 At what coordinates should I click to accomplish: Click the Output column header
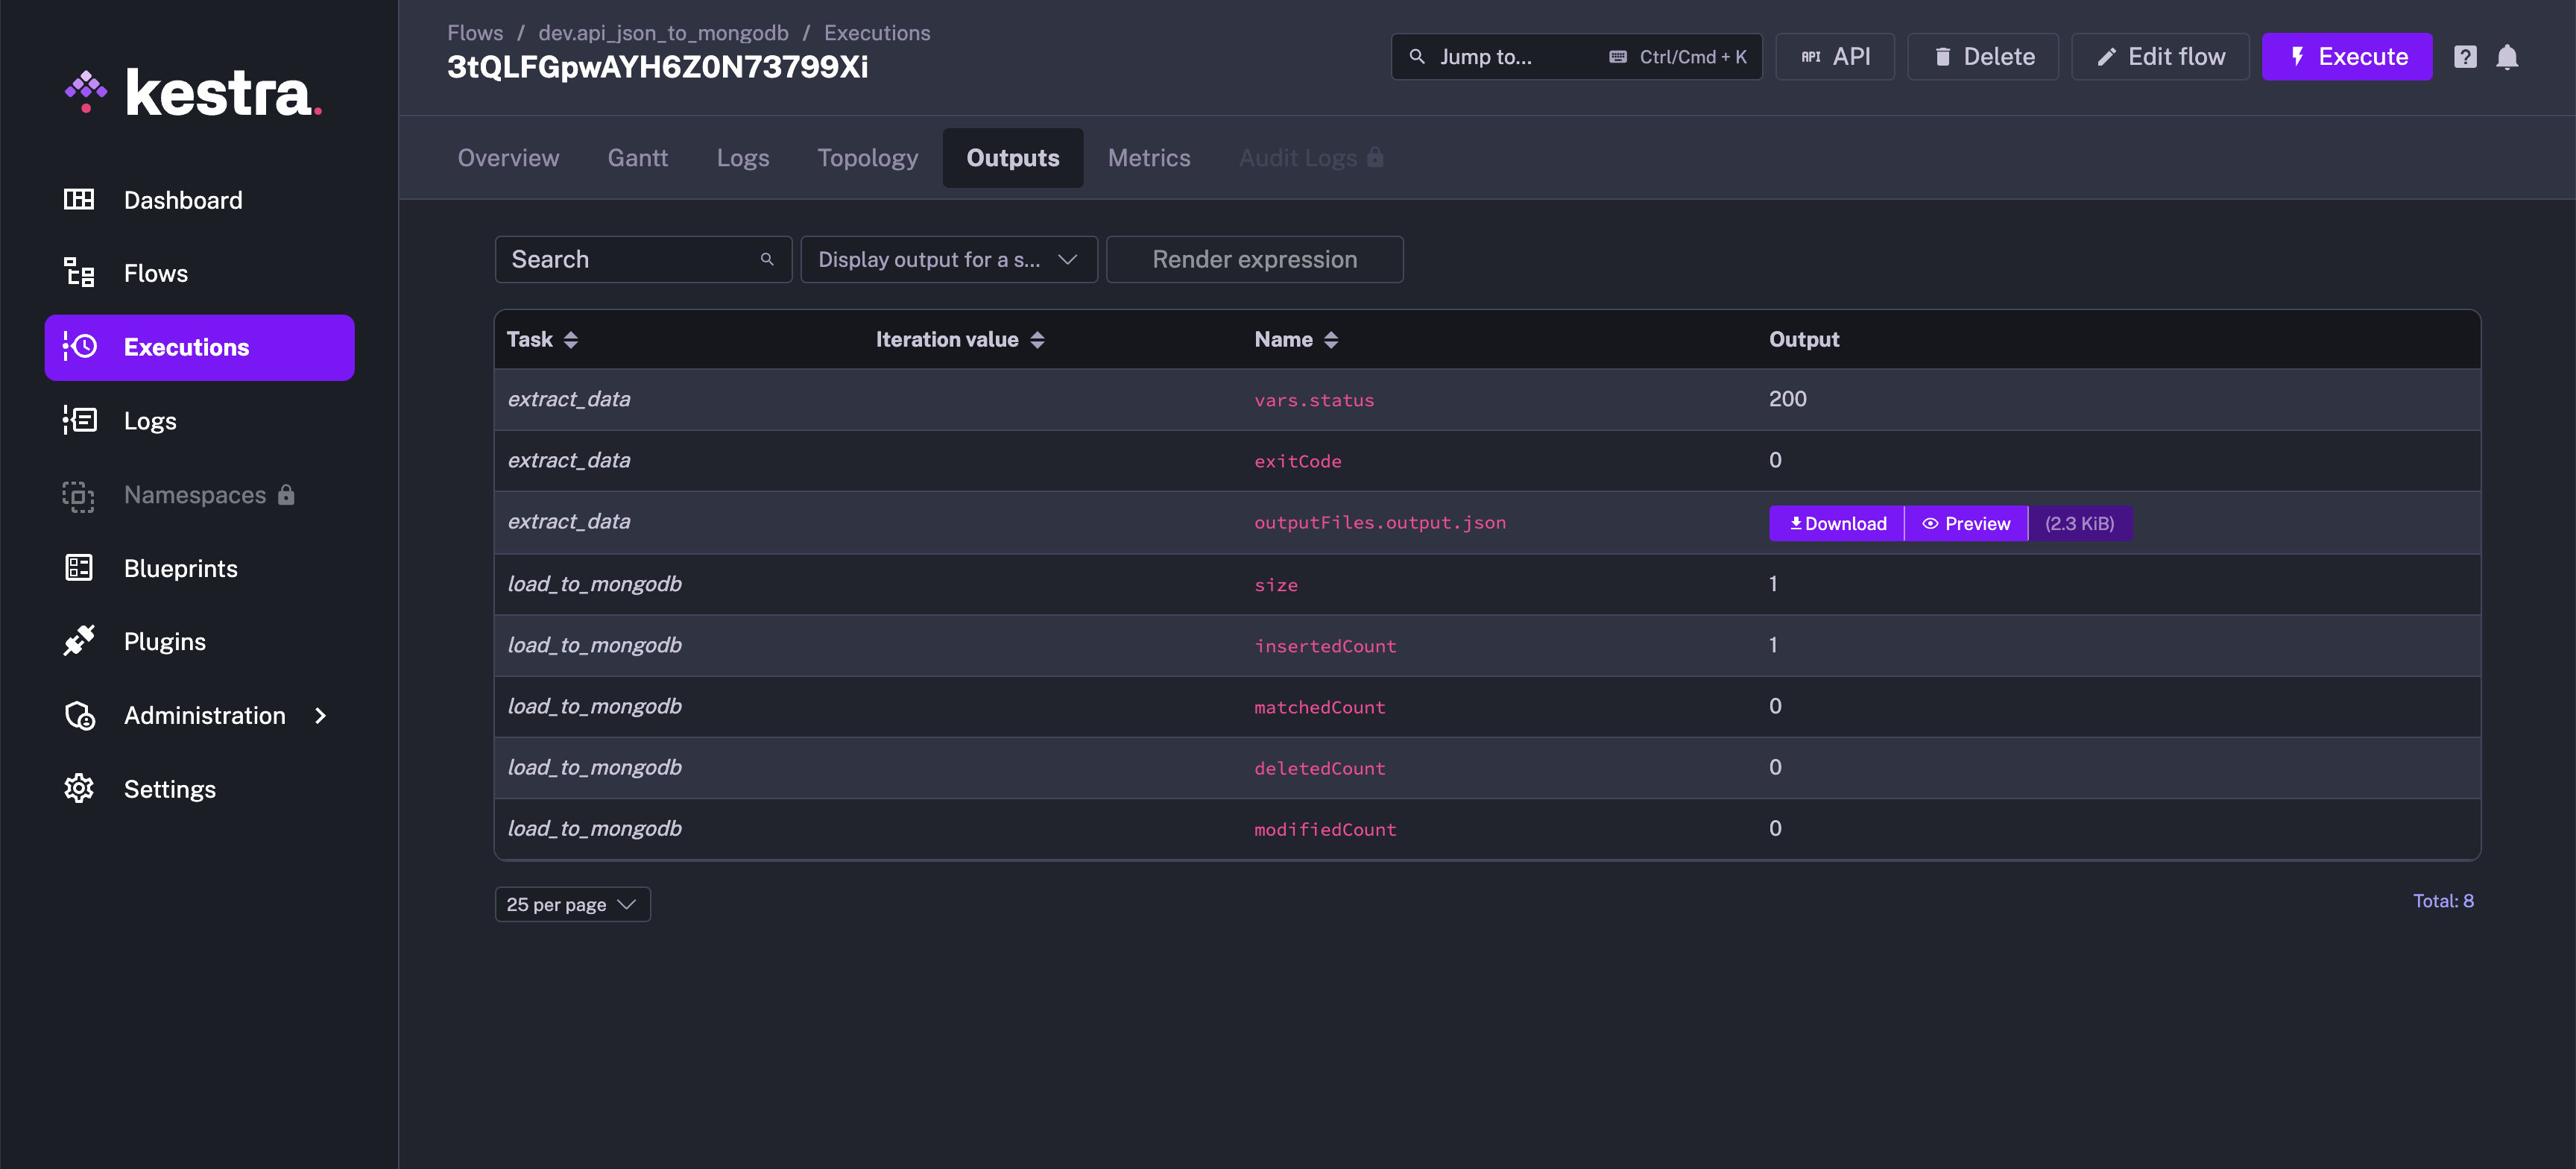point(1803,340)
